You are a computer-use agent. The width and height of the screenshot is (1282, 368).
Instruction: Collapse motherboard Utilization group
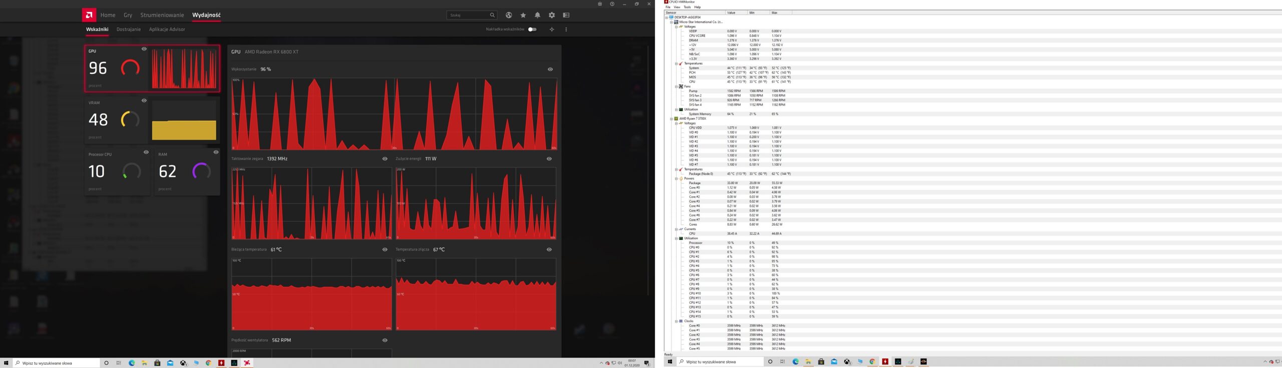coord(676,109)
